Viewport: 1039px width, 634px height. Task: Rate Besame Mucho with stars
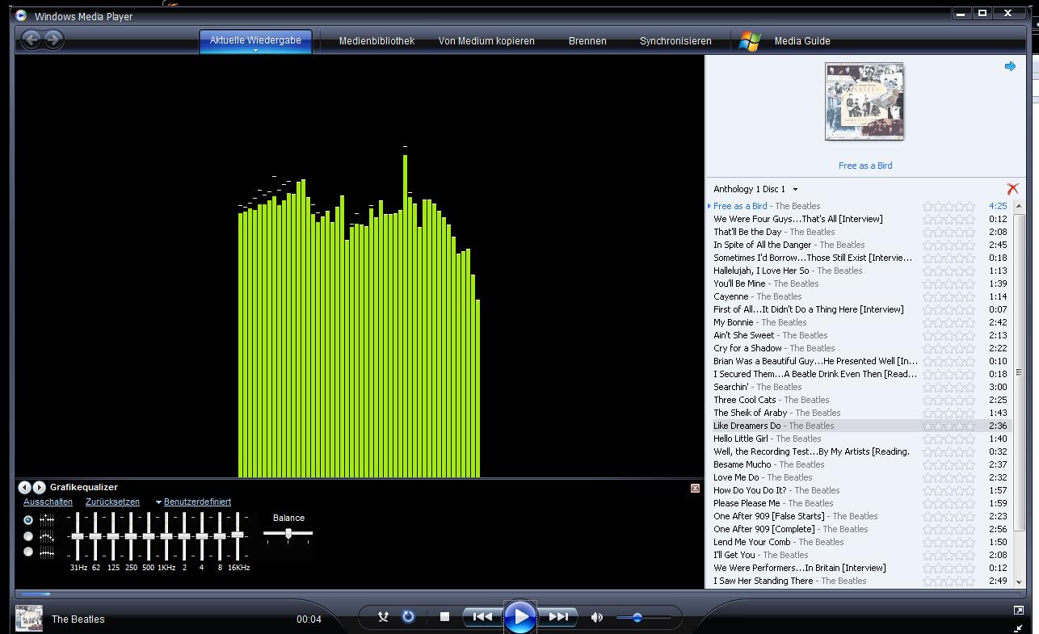(x=949, y=464)
